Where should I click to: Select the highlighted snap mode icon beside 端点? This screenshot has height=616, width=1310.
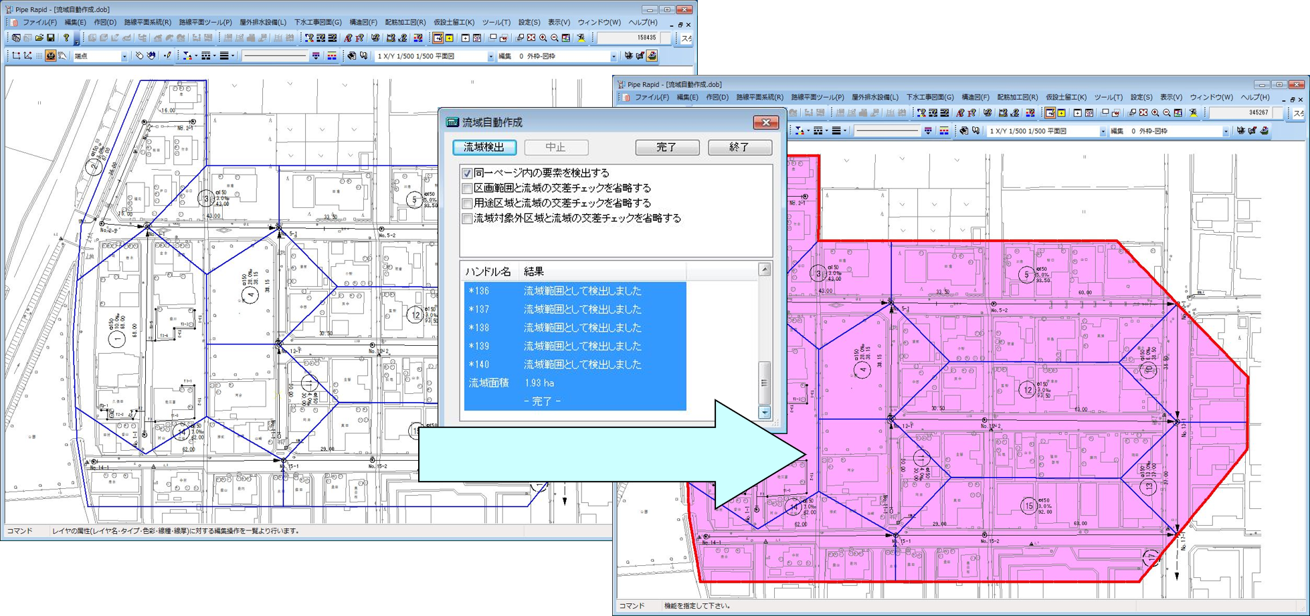pyautogui.click(x=50, y=56)
